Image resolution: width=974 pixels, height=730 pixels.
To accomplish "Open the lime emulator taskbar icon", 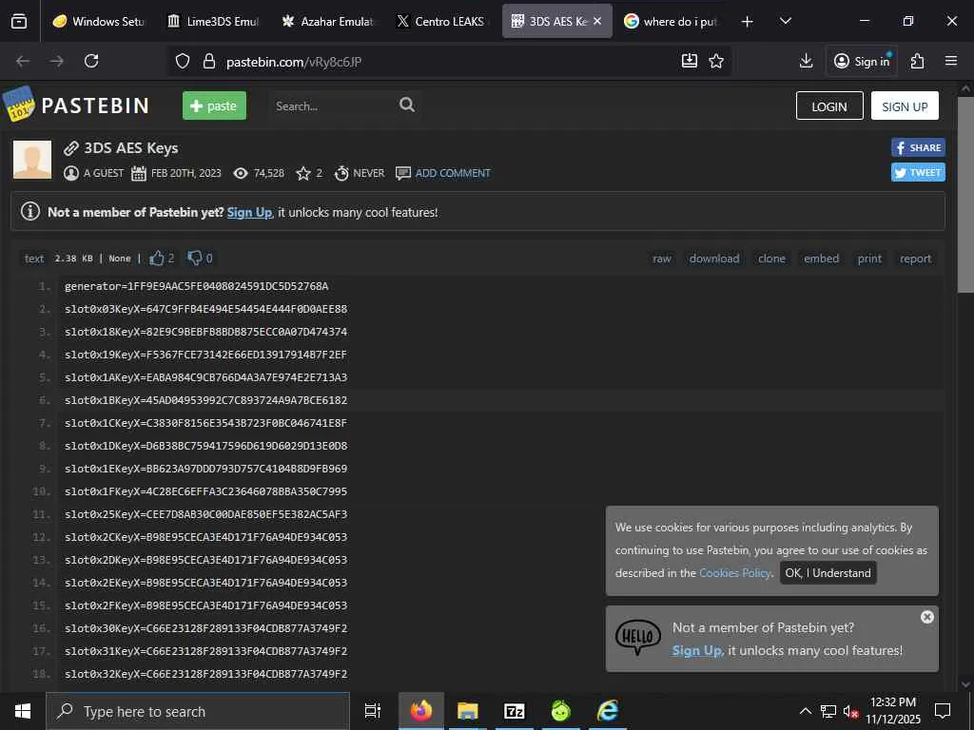I will [x=561, y=711].
